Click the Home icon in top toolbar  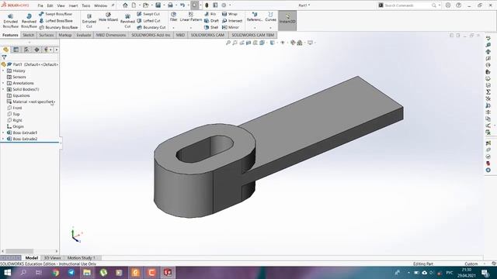(125, 5)
